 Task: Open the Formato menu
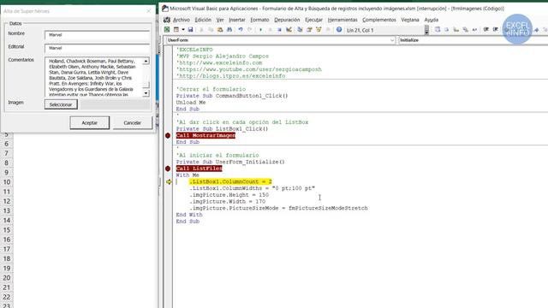pyautogui.click(x=259, y=20)
